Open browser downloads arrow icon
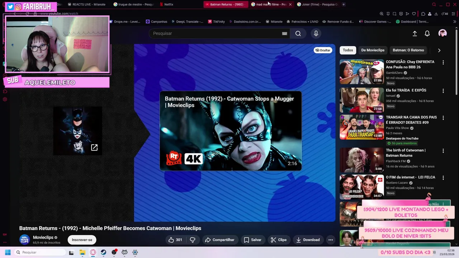Image resolution: width=459 pixels, height=258 pixels. coord(436,14)
